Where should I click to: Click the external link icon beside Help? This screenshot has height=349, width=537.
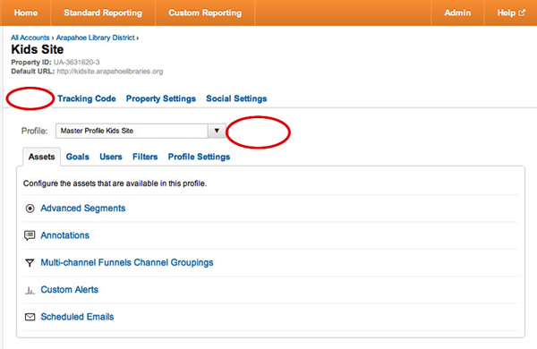click(x=522, y=13)
